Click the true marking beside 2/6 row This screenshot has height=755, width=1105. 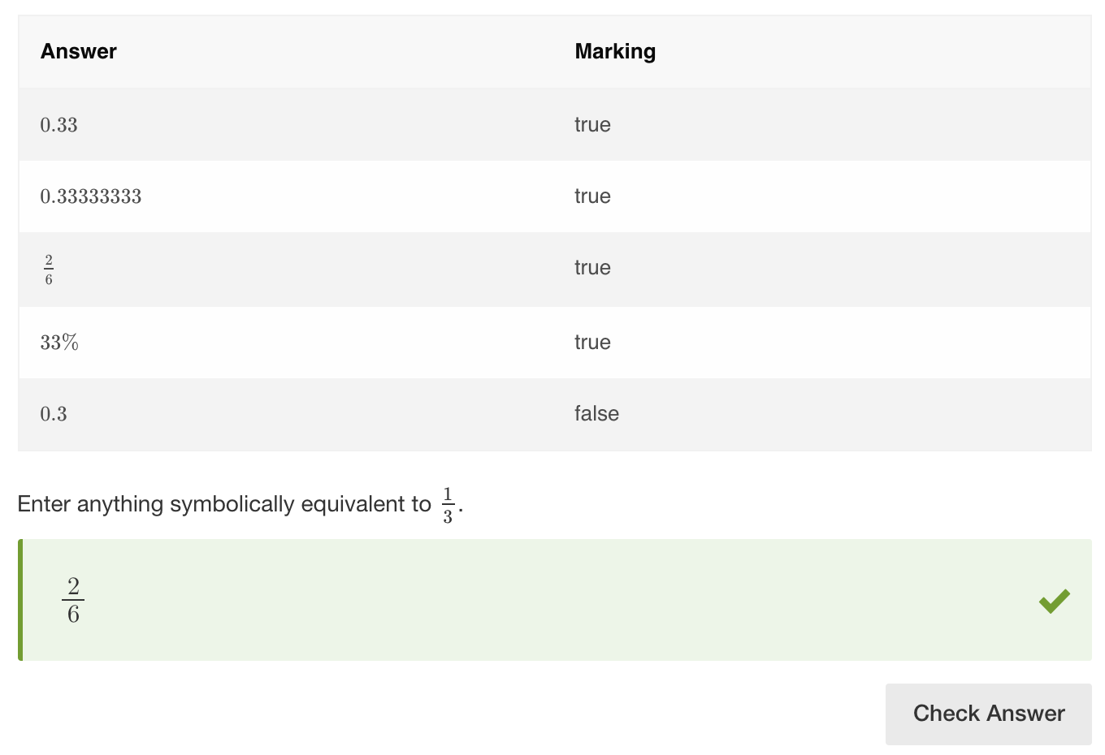pyautogui.click(x=592, y=268)
